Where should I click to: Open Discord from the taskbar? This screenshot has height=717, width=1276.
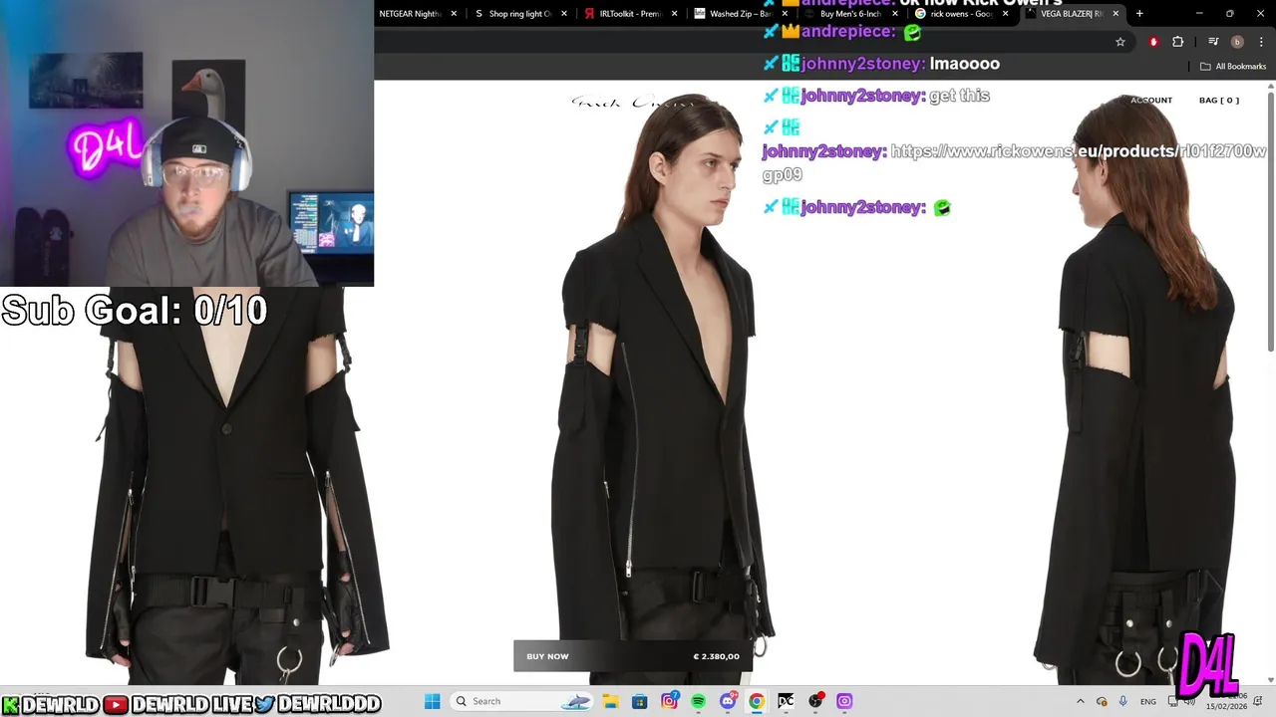coord(728,701)
